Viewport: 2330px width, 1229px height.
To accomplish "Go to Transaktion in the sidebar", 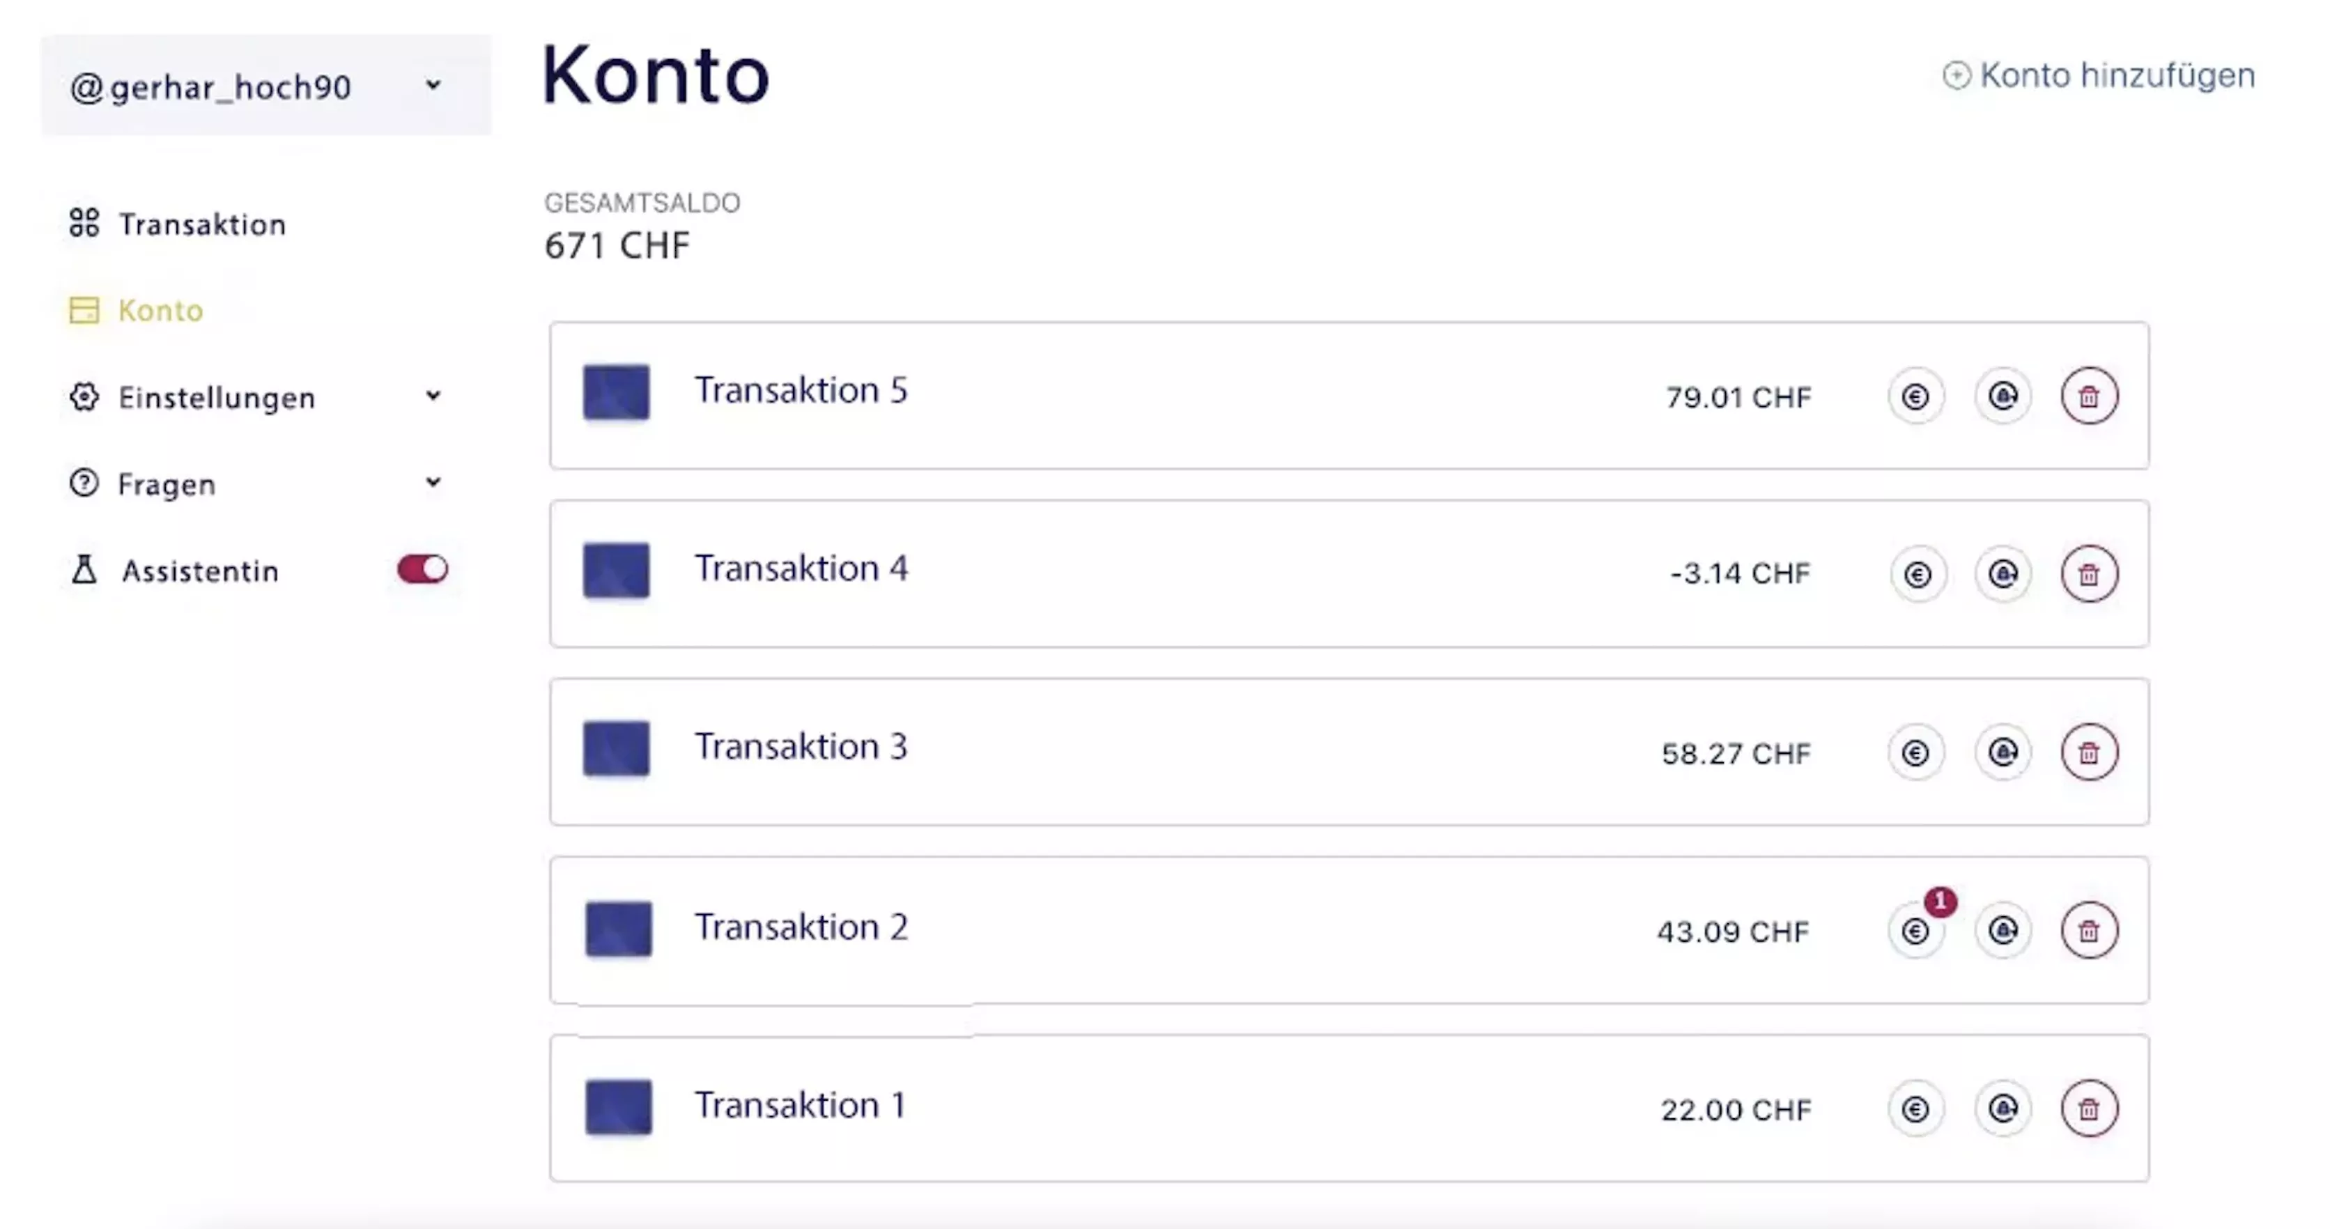I will 201,224.
